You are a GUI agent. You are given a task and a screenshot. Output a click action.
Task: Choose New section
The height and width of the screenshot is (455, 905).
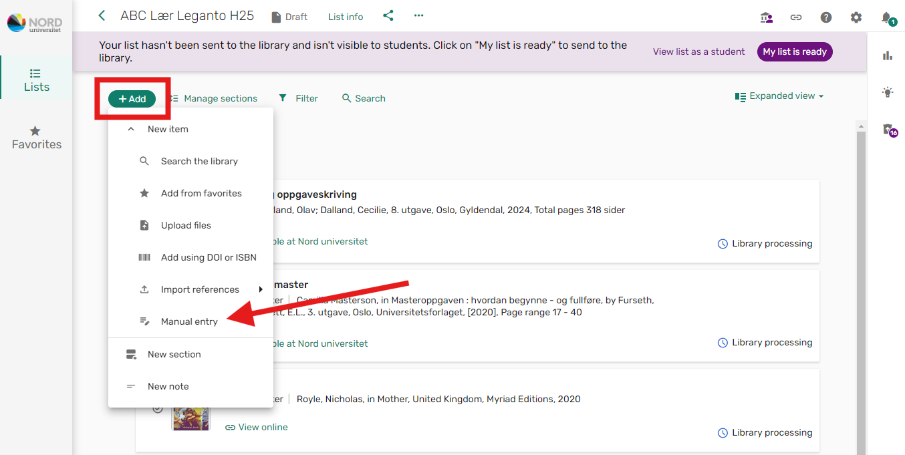point(190,354)
